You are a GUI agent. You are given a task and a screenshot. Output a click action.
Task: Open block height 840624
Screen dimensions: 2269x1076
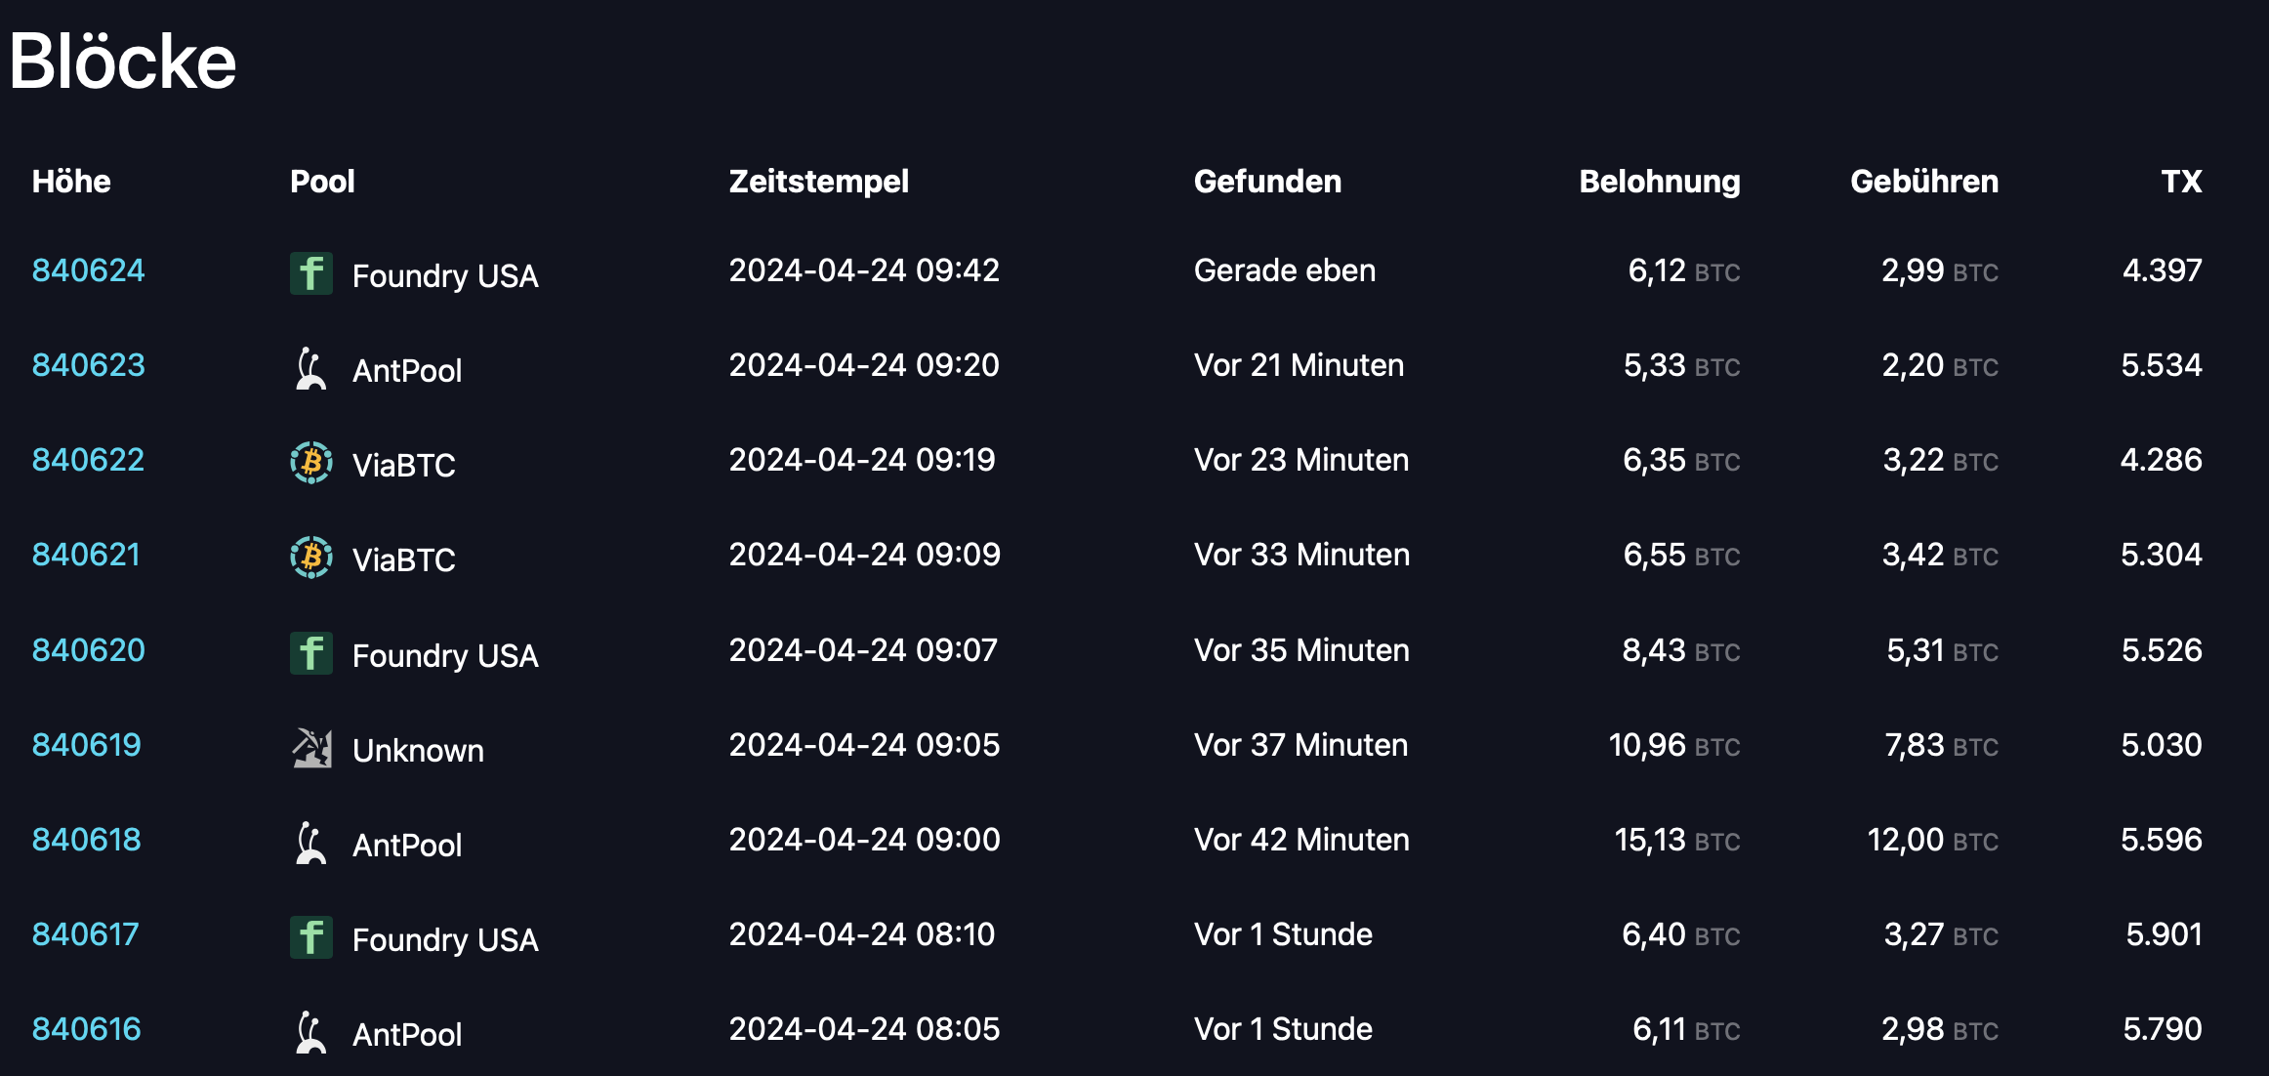pyautogui.click(x=88, y=270)
